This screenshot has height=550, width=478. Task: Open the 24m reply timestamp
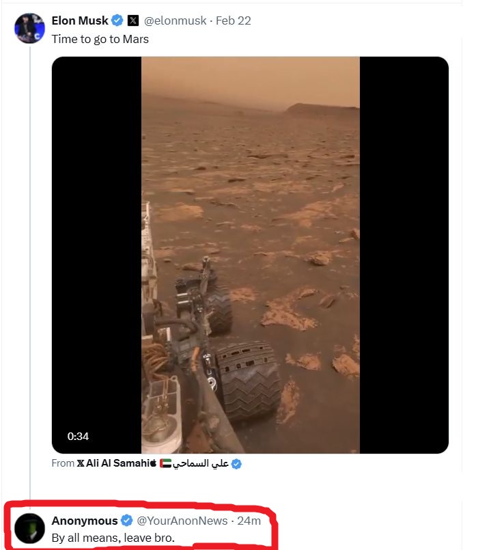249,521
